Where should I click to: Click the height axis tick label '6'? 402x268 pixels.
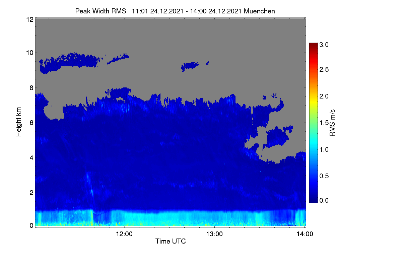[31, 123]
